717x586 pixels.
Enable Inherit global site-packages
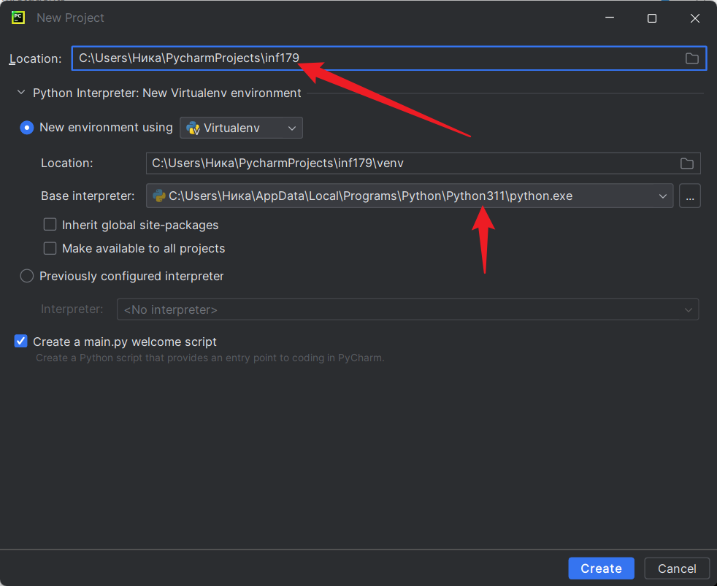coord(50,225)
